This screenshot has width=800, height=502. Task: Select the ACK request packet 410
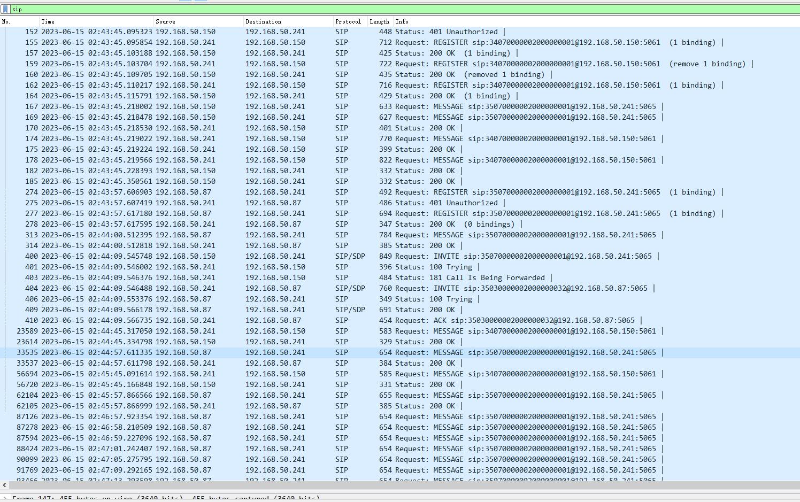[x=214, y=320]
